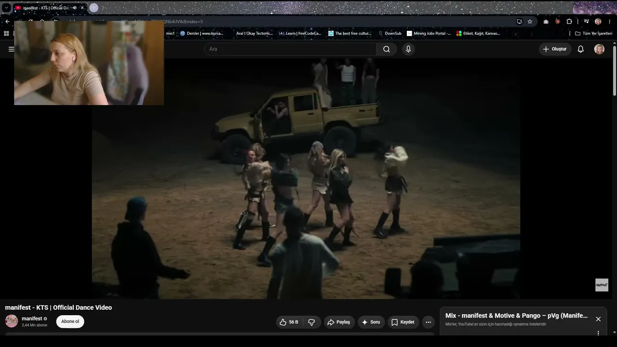The image size is (617, 347).
Task: Open the min1 bookmark
Action: 170,33
